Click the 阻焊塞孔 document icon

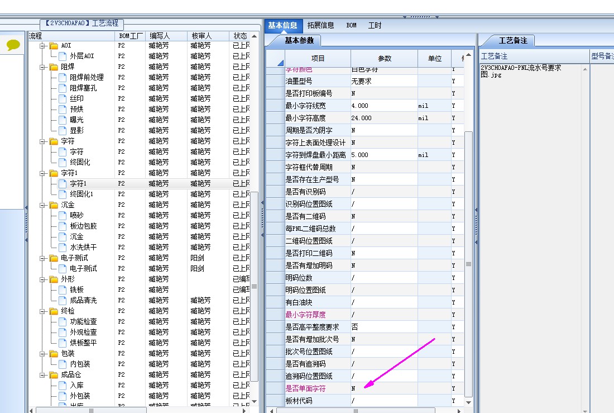63,88
